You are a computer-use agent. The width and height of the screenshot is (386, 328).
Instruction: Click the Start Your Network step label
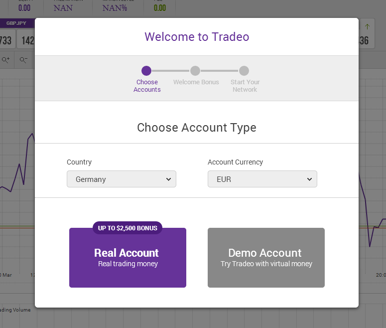[x=245, y=86]
